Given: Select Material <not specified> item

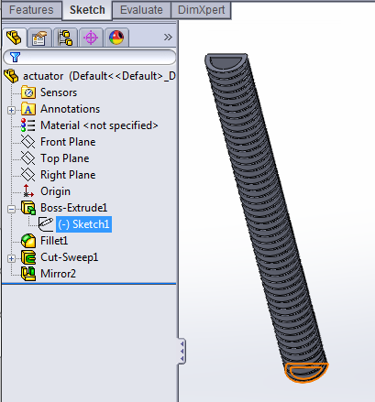Looking at the screenshot, I should coord(99,125).
